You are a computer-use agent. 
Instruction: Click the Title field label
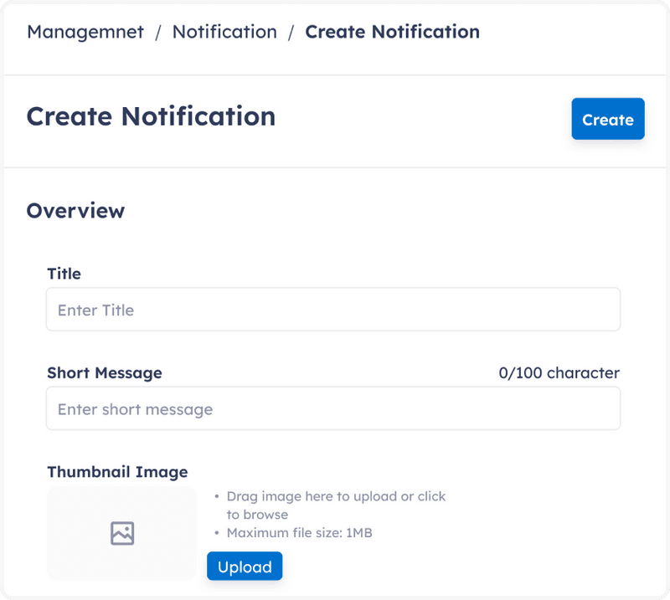pos(64,274)
